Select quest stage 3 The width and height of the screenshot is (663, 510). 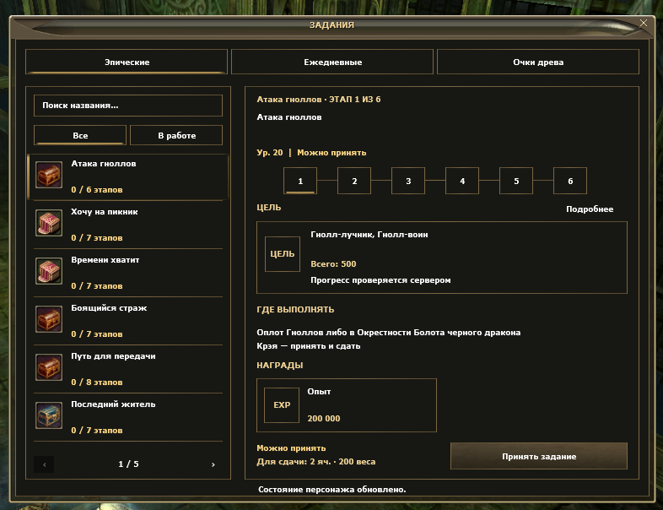(408, 181)
